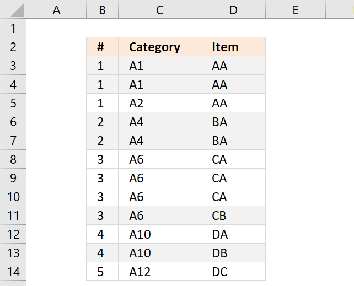Select row 2 header
Viewport: 354px width, 286px height.
pos(13,47)
